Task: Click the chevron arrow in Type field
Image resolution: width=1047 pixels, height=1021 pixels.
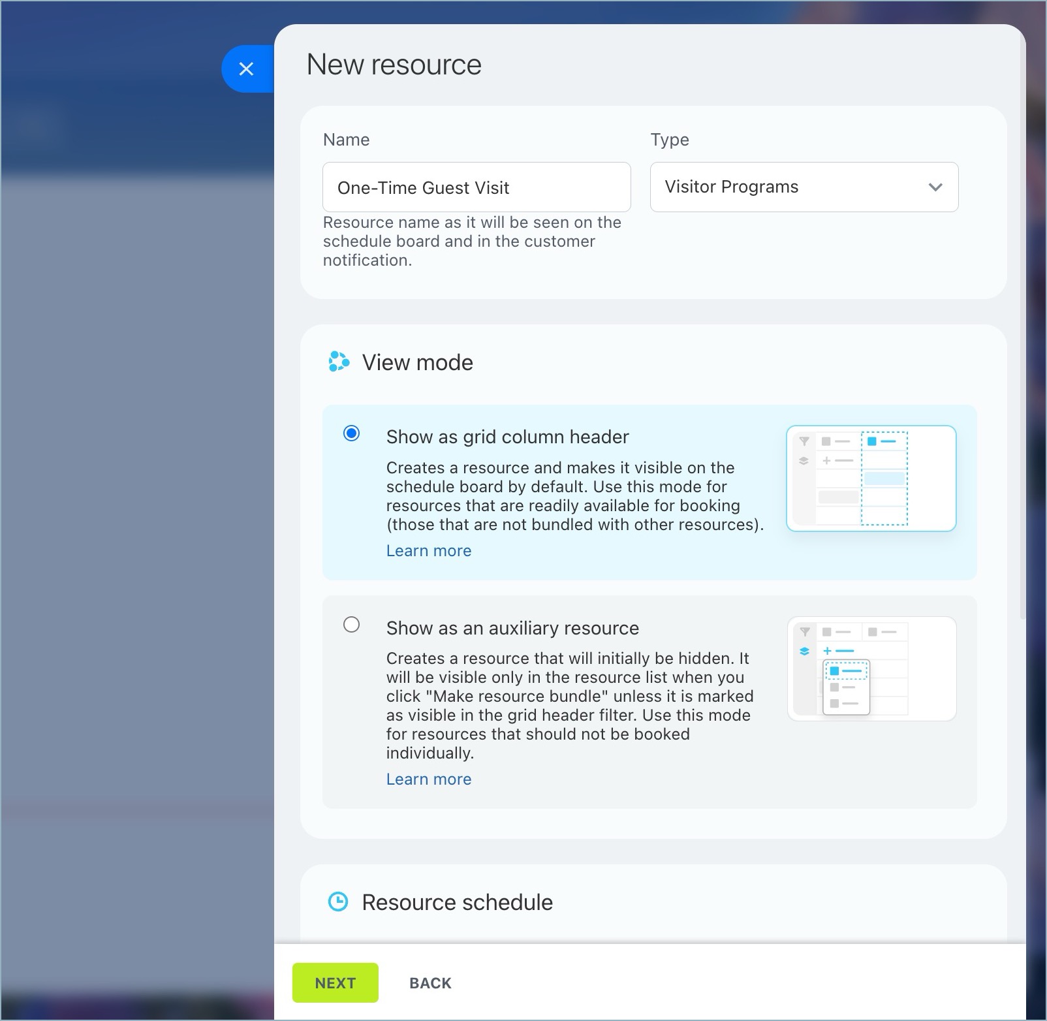Action: pyautogui.click(x=935, y=187)
